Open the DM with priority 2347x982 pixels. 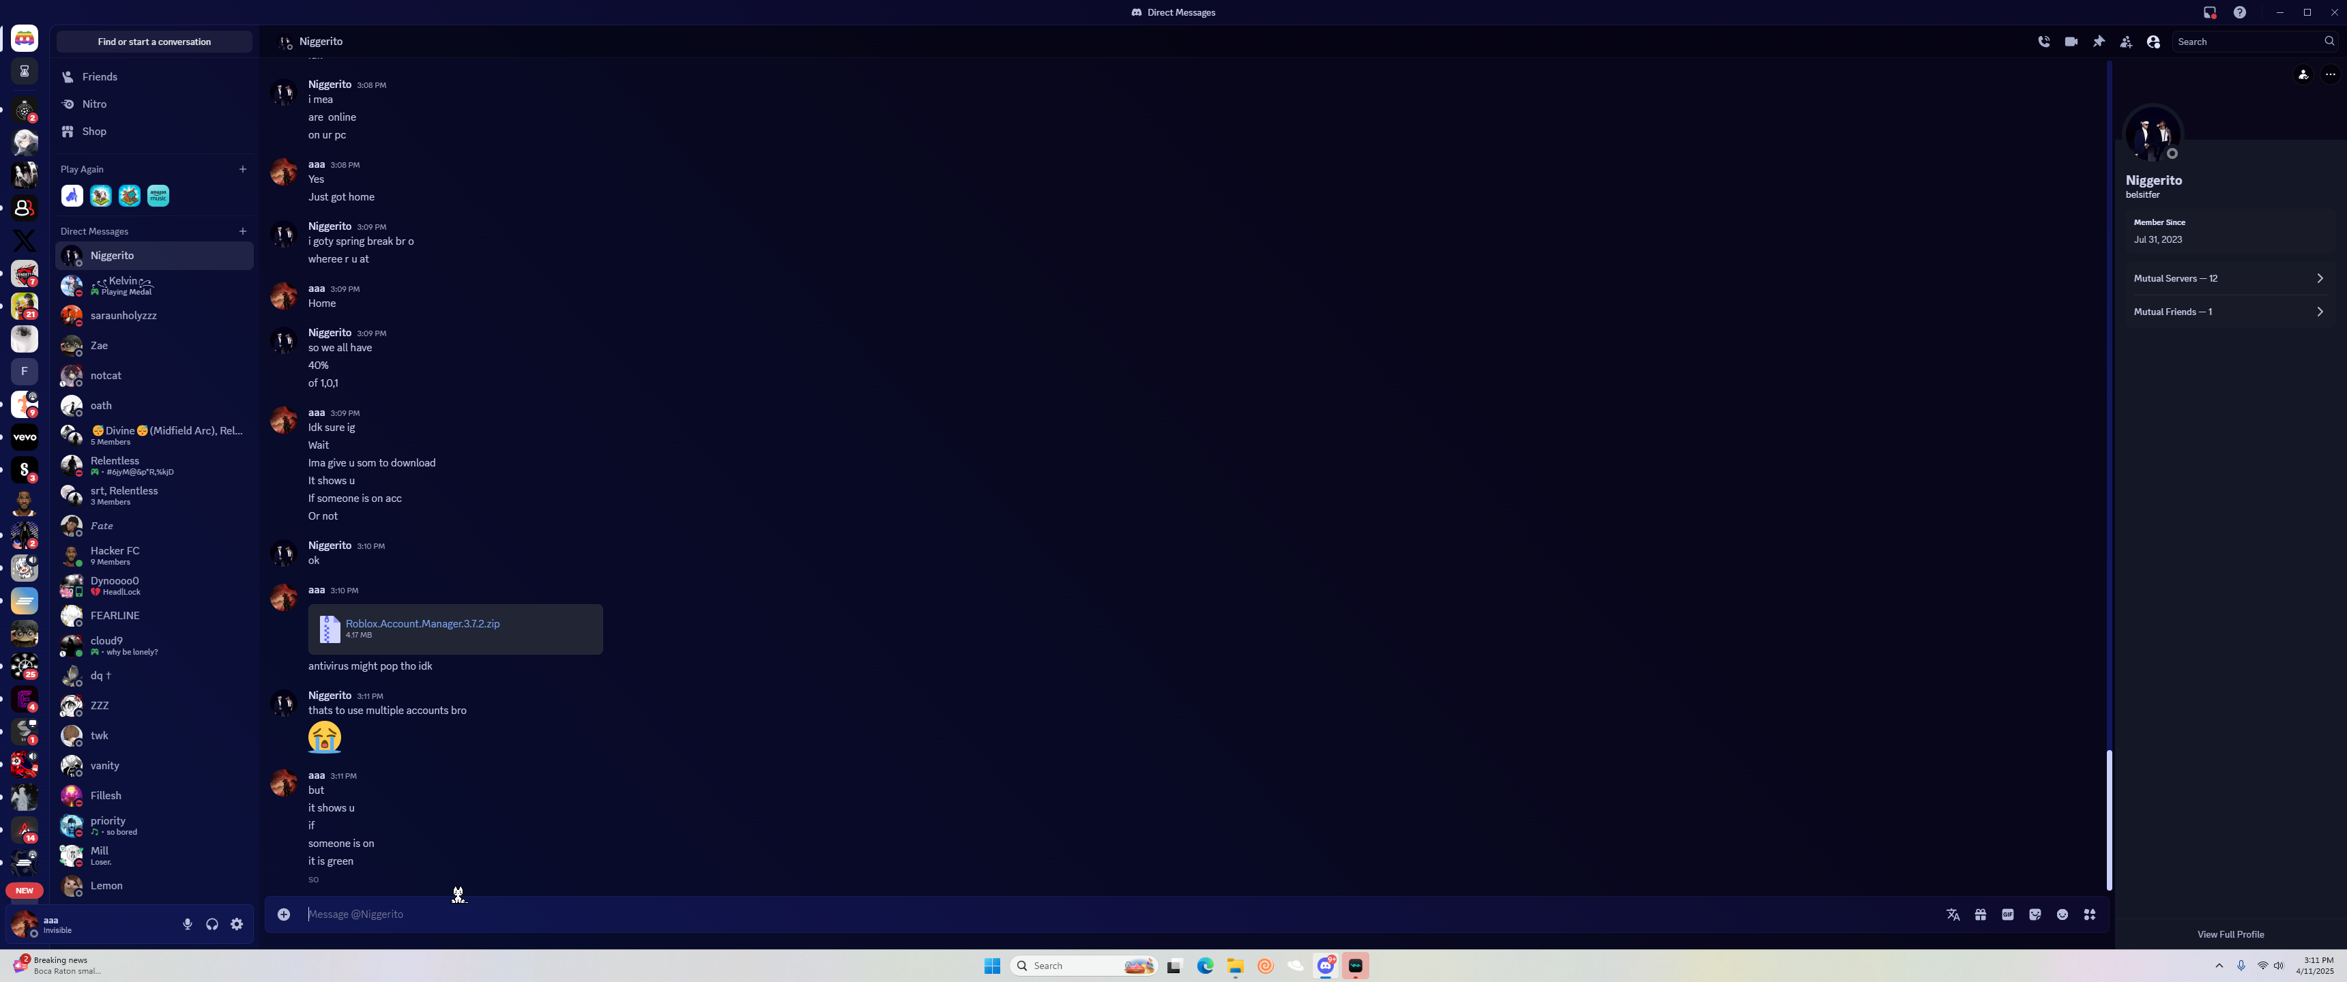pyautogui.click(x=155, y=827)
